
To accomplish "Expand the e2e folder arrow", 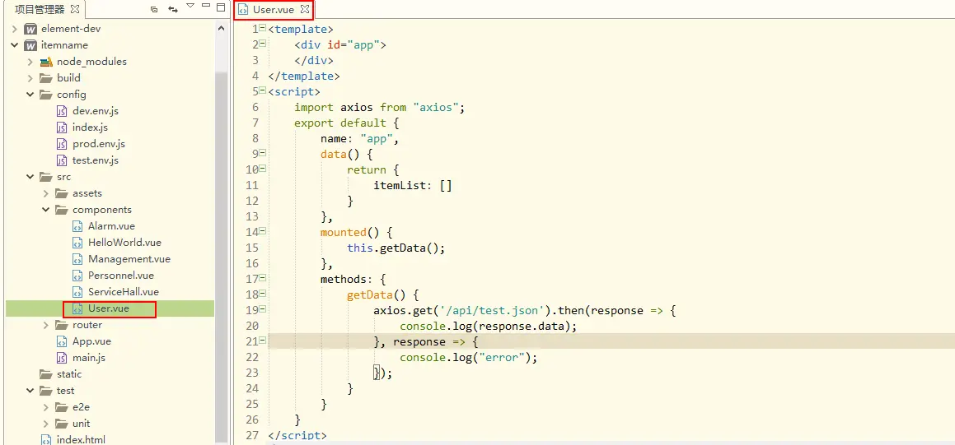I will click(x=45, y=406).
